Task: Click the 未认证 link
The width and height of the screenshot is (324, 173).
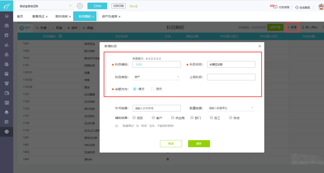Action: click(x=134, y=6)
